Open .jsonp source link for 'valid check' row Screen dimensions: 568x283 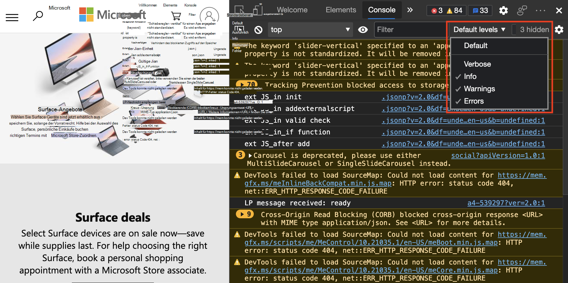[463, 121]
